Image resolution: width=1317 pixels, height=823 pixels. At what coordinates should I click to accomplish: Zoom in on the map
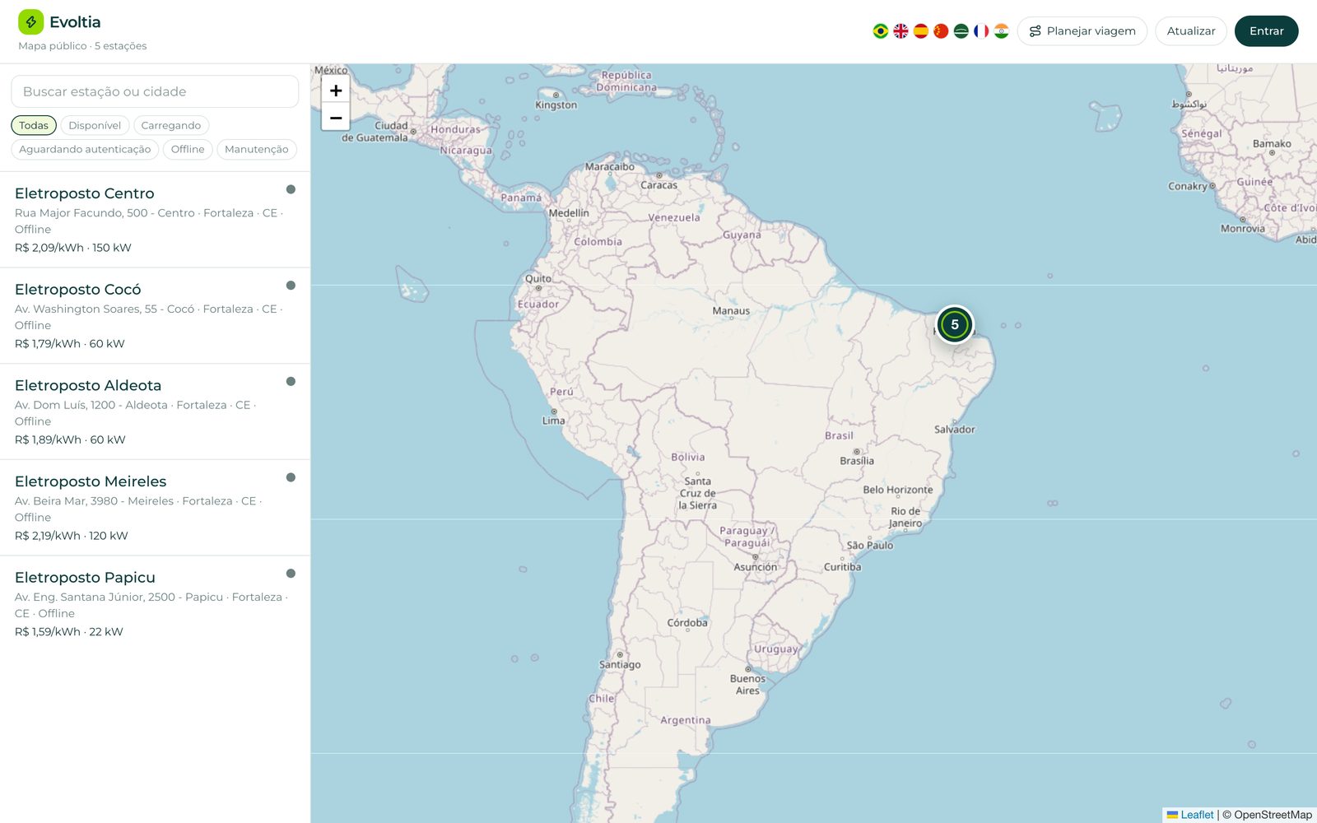tap(336, 91)
